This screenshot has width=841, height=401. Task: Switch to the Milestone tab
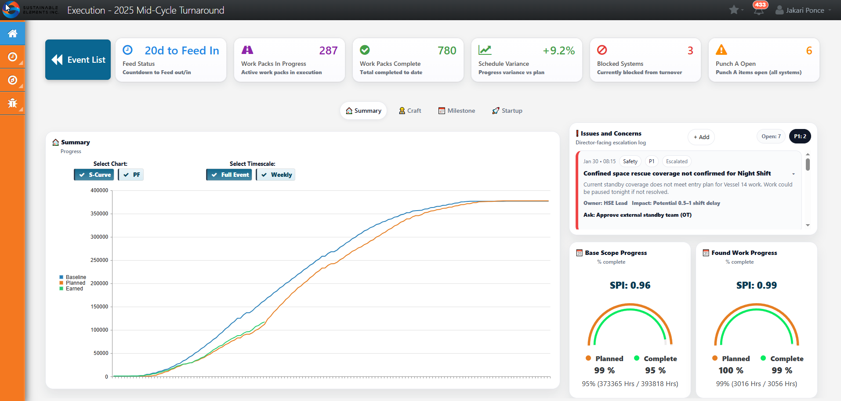[x=457, y=111]
